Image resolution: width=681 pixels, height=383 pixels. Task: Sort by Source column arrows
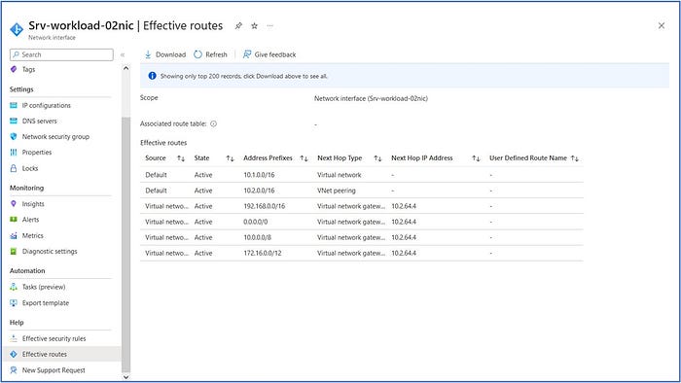click(x=181, y=158)
